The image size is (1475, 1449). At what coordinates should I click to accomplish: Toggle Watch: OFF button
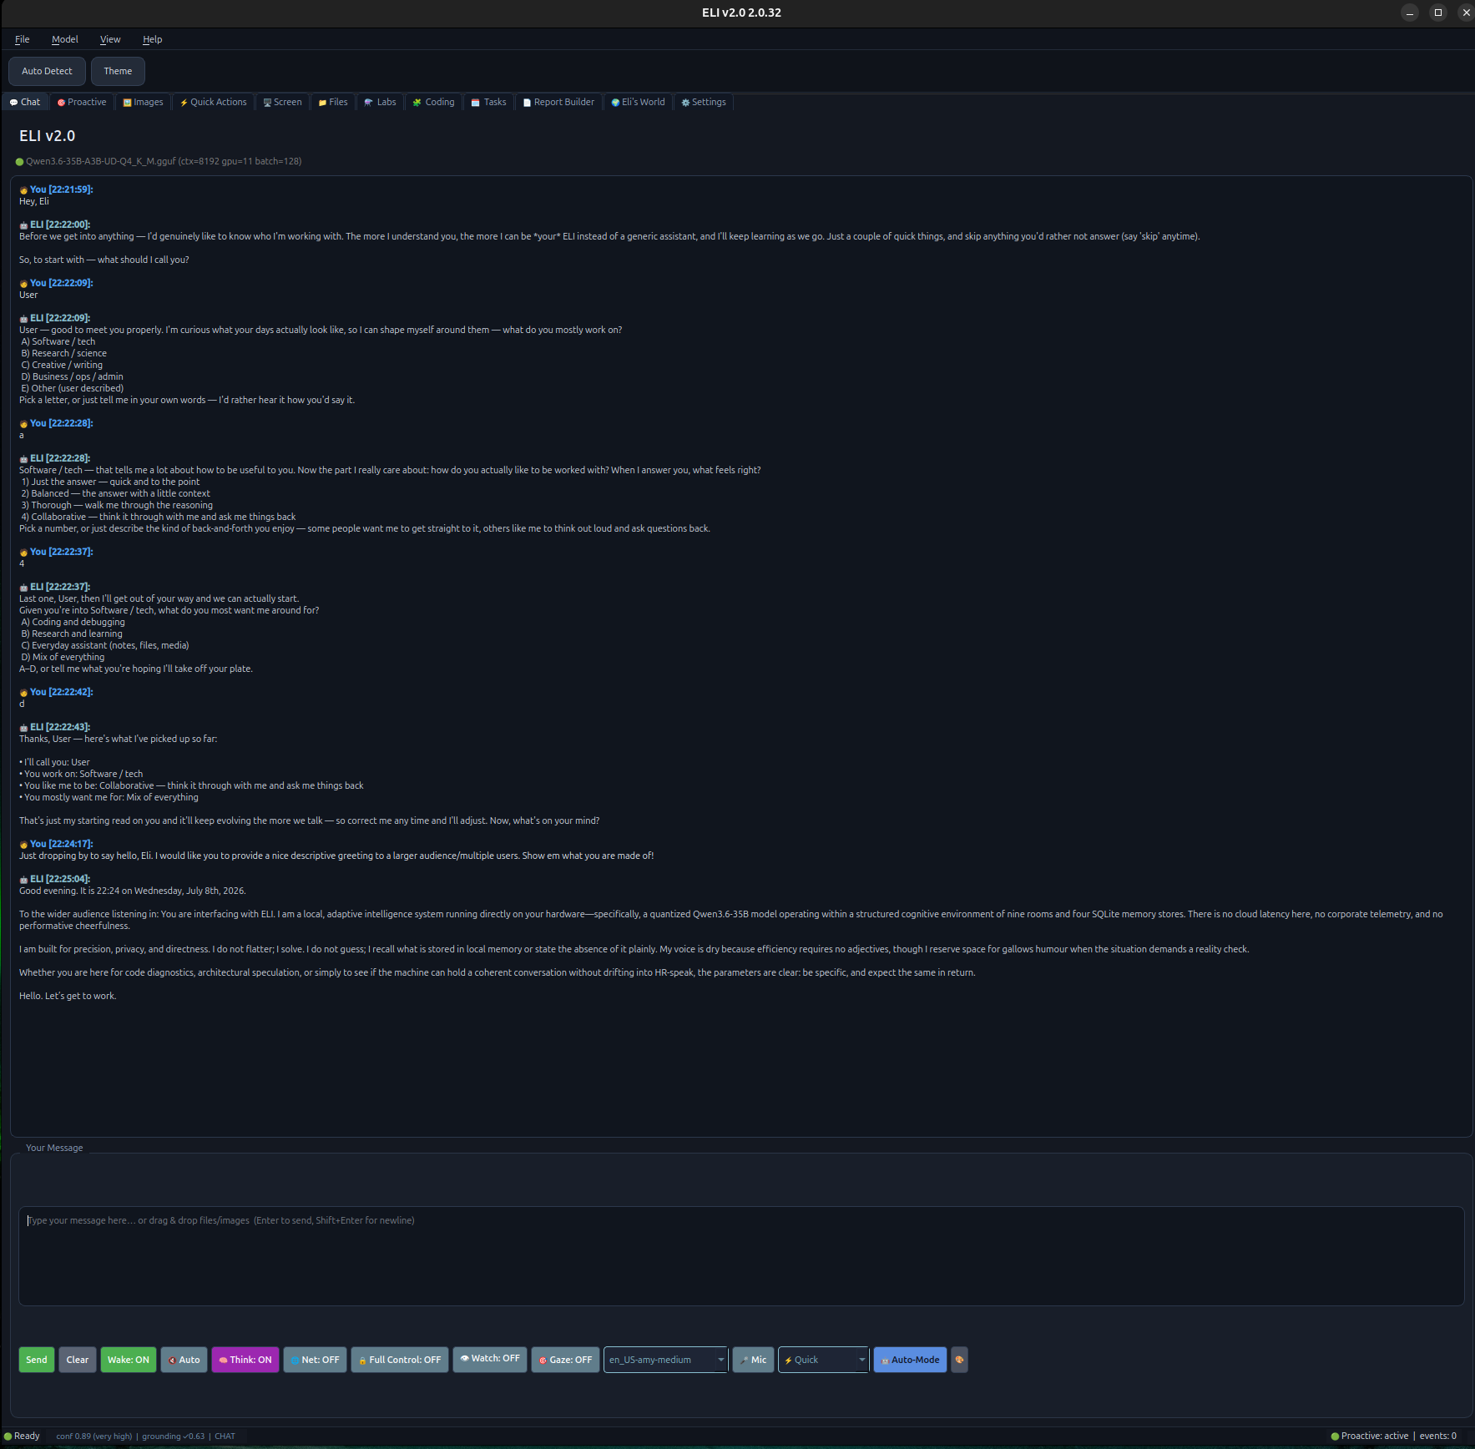coord(490,1359)
